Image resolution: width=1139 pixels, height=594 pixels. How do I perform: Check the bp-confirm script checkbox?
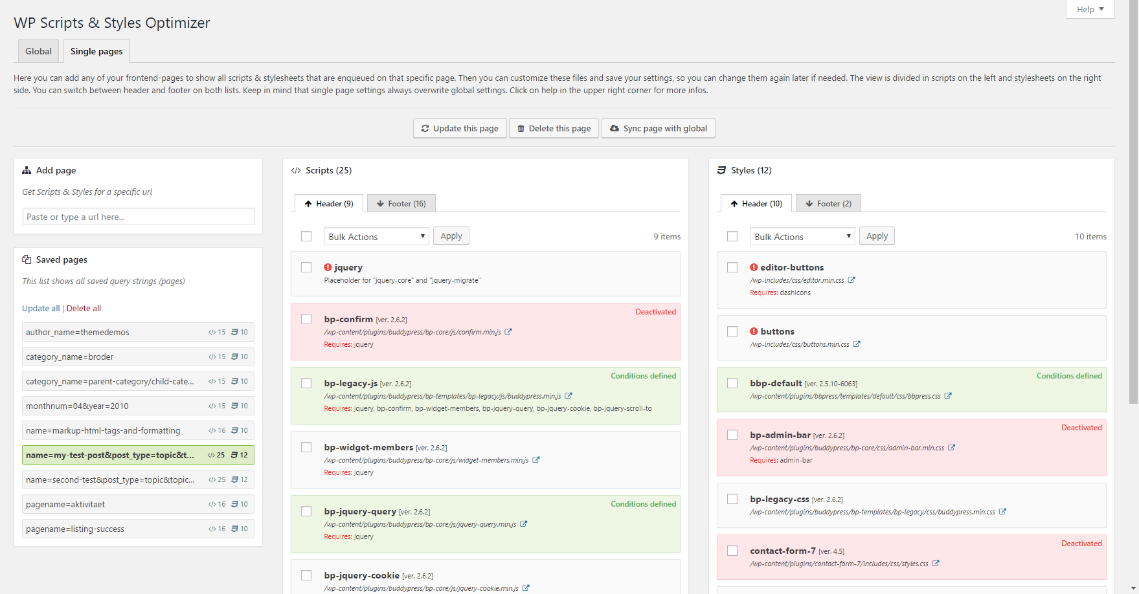pos(306,319)
